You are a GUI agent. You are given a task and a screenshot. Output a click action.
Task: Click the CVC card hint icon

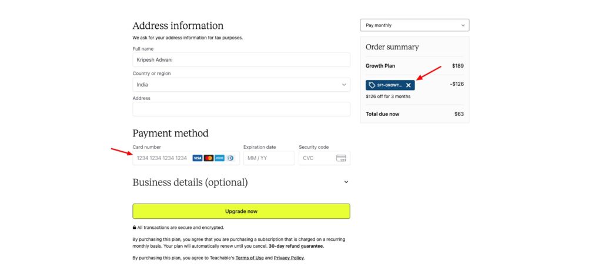[341, 158]
